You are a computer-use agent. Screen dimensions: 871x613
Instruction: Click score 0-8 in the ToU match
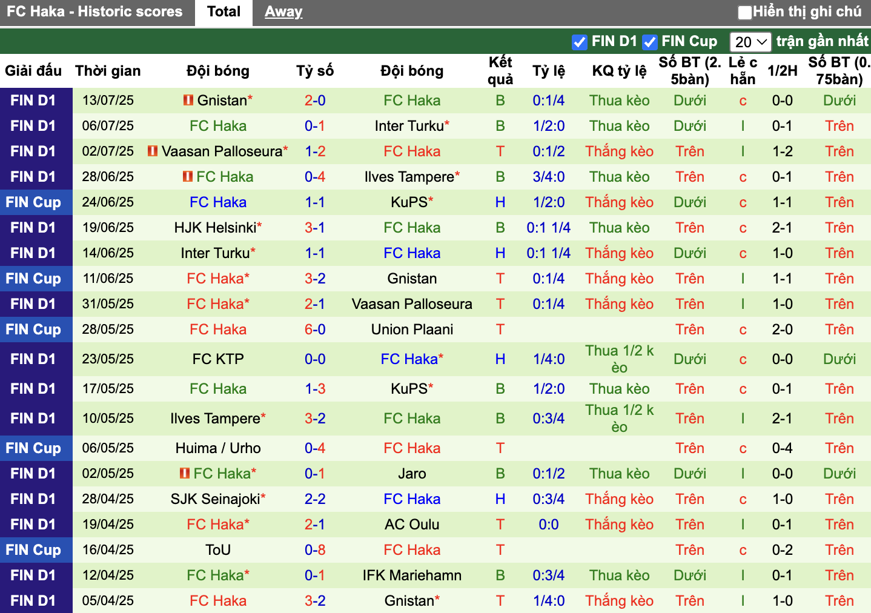315,550
